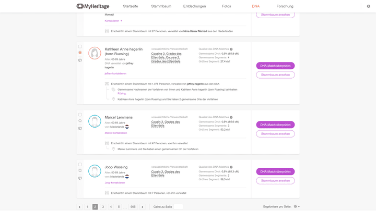Open the Entdeckungen menu
The width and height of the screenshot is (376, 211).
(194, 6)
